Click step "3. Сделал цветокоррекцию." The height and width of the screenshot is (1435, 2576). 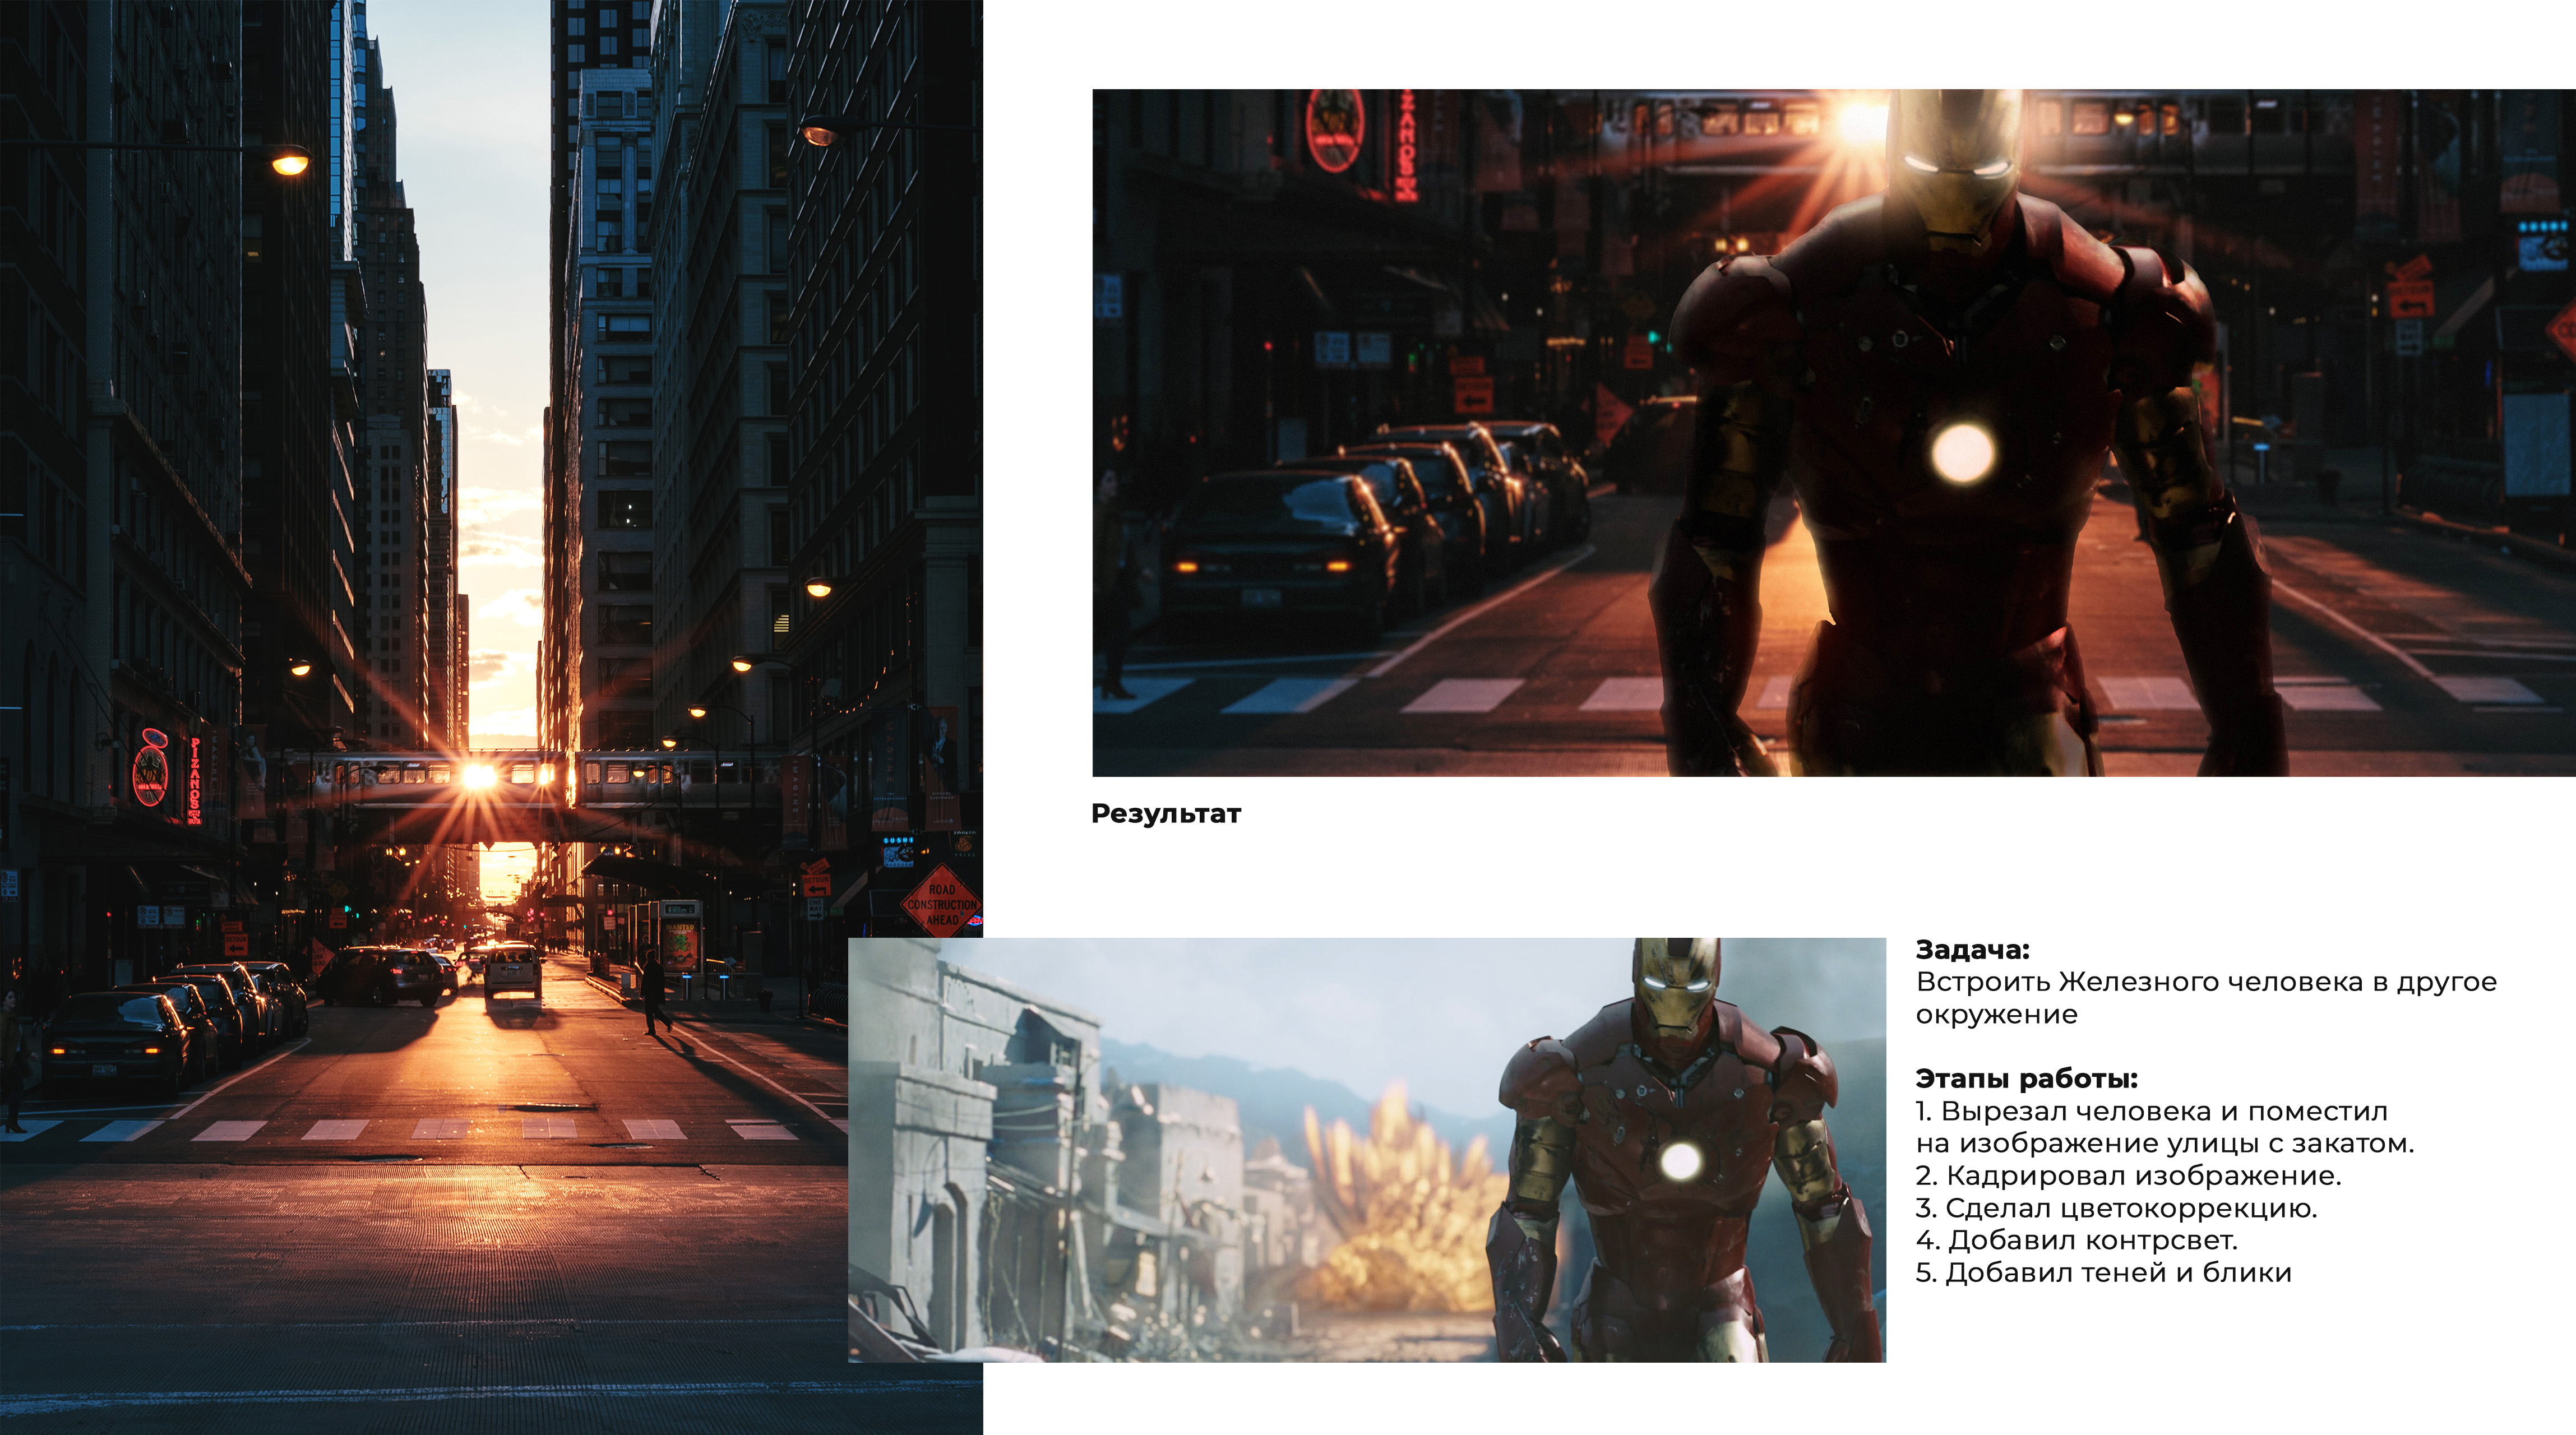2116,1208
